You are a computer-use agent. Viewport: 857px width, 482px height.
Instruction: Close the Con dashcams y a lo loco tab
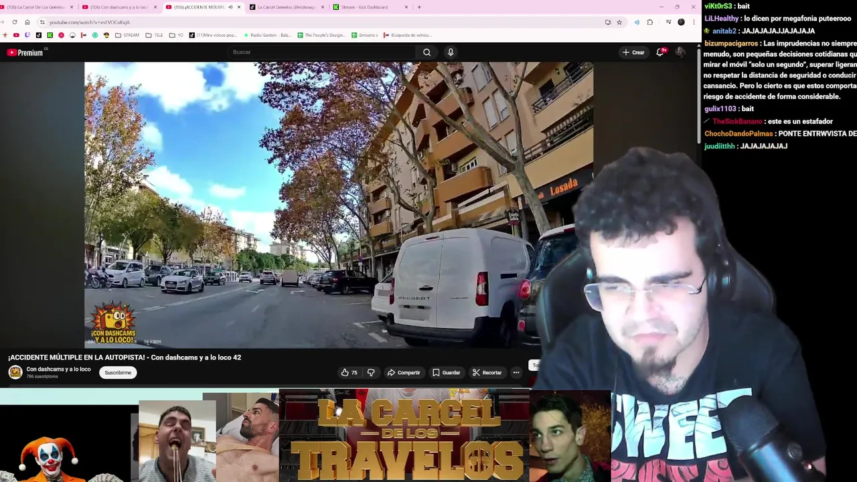(x=155, y=7)
